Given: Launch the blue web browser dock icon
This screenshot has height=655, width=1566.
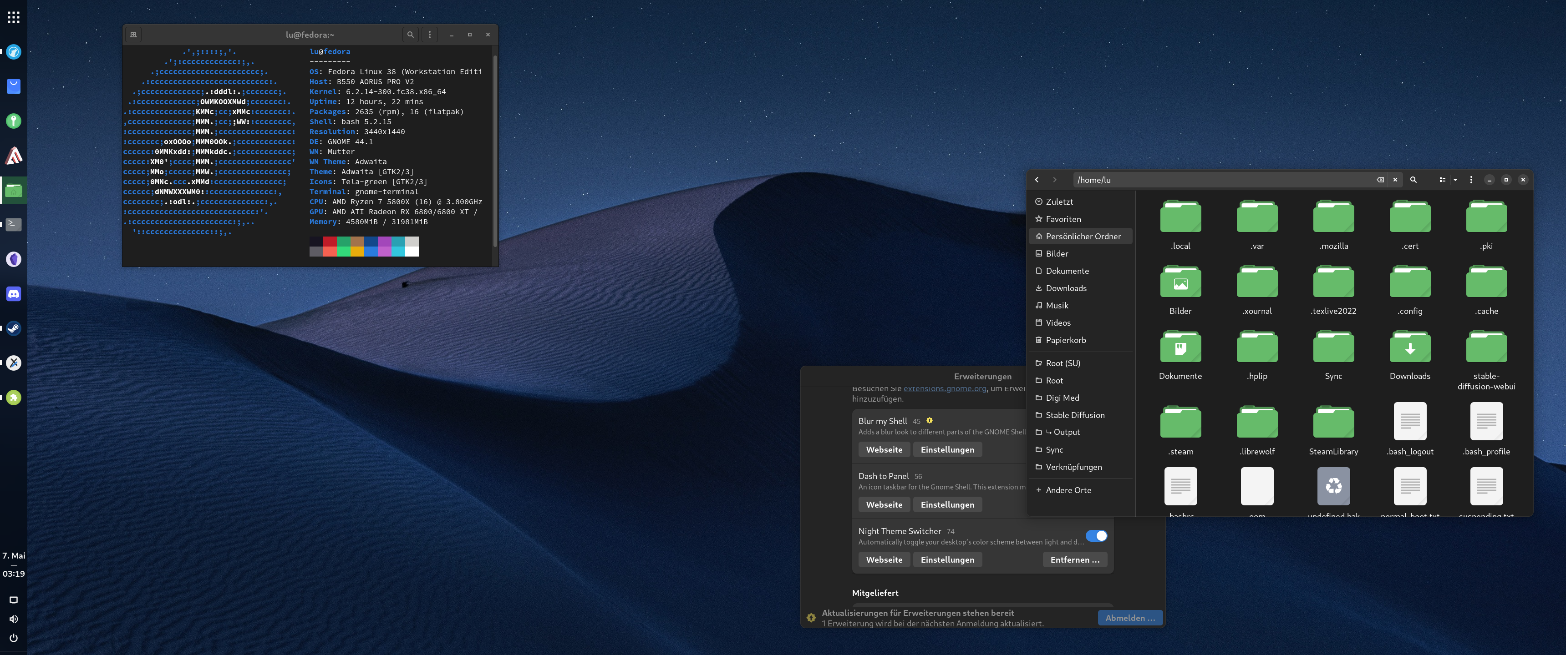Looking at the screenshot, I should (13, 52).
